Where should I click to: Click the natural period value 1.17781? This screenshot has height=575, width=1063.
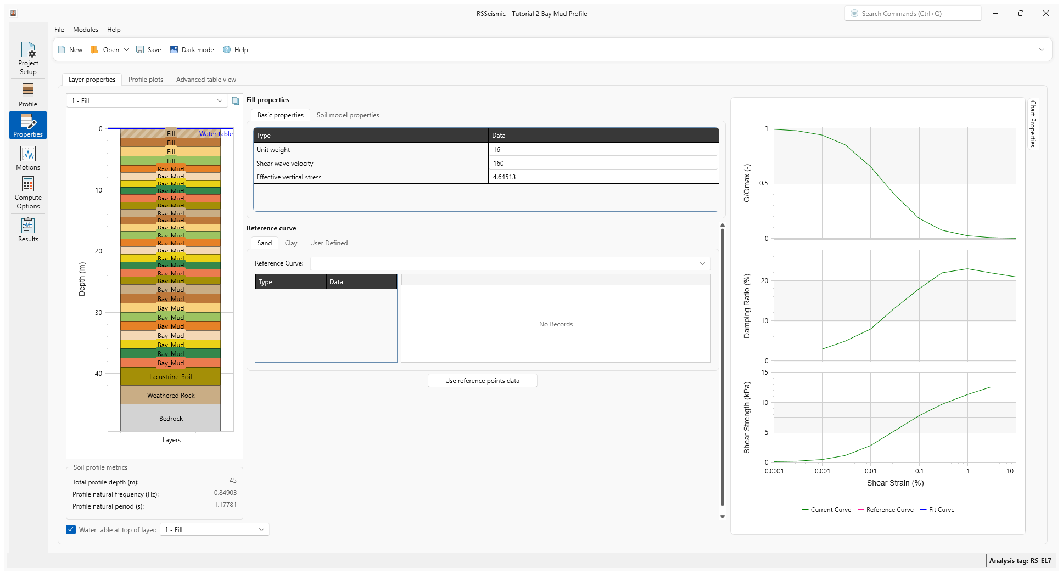coord(225,505)
